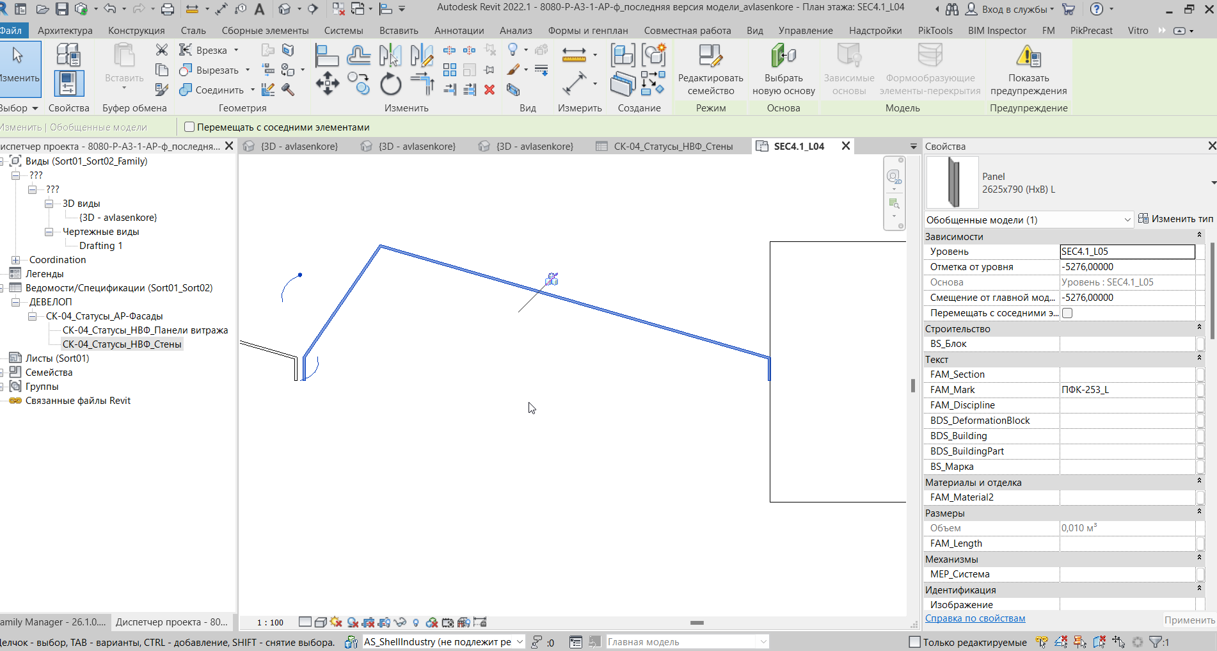The height and width of the screenshot is (651, 1217).
Task: Select the Offset tool icon
Action: (358, 56)
